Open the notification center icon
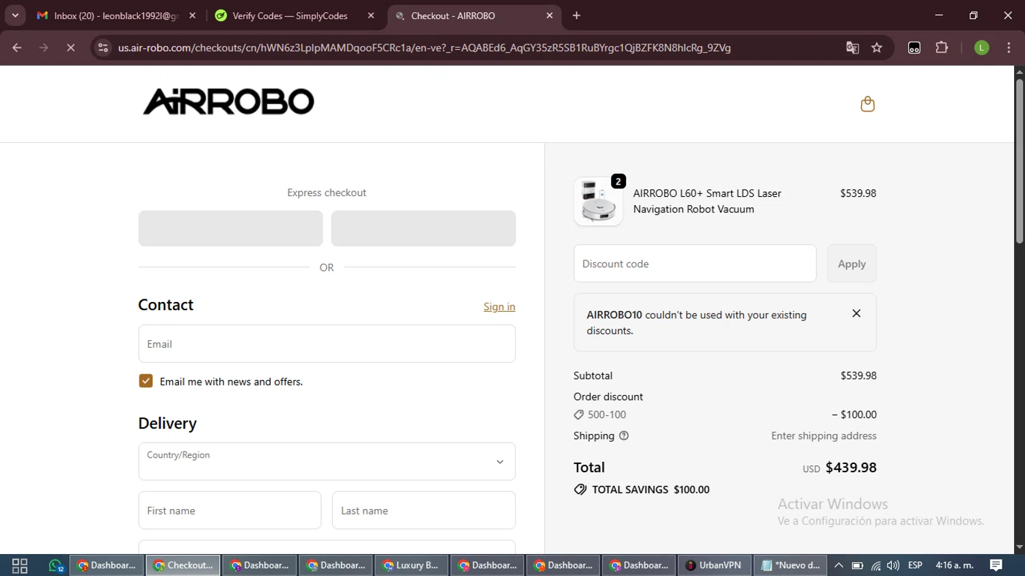The height and width of the screenshot is (576, 1025). point(996,565)
